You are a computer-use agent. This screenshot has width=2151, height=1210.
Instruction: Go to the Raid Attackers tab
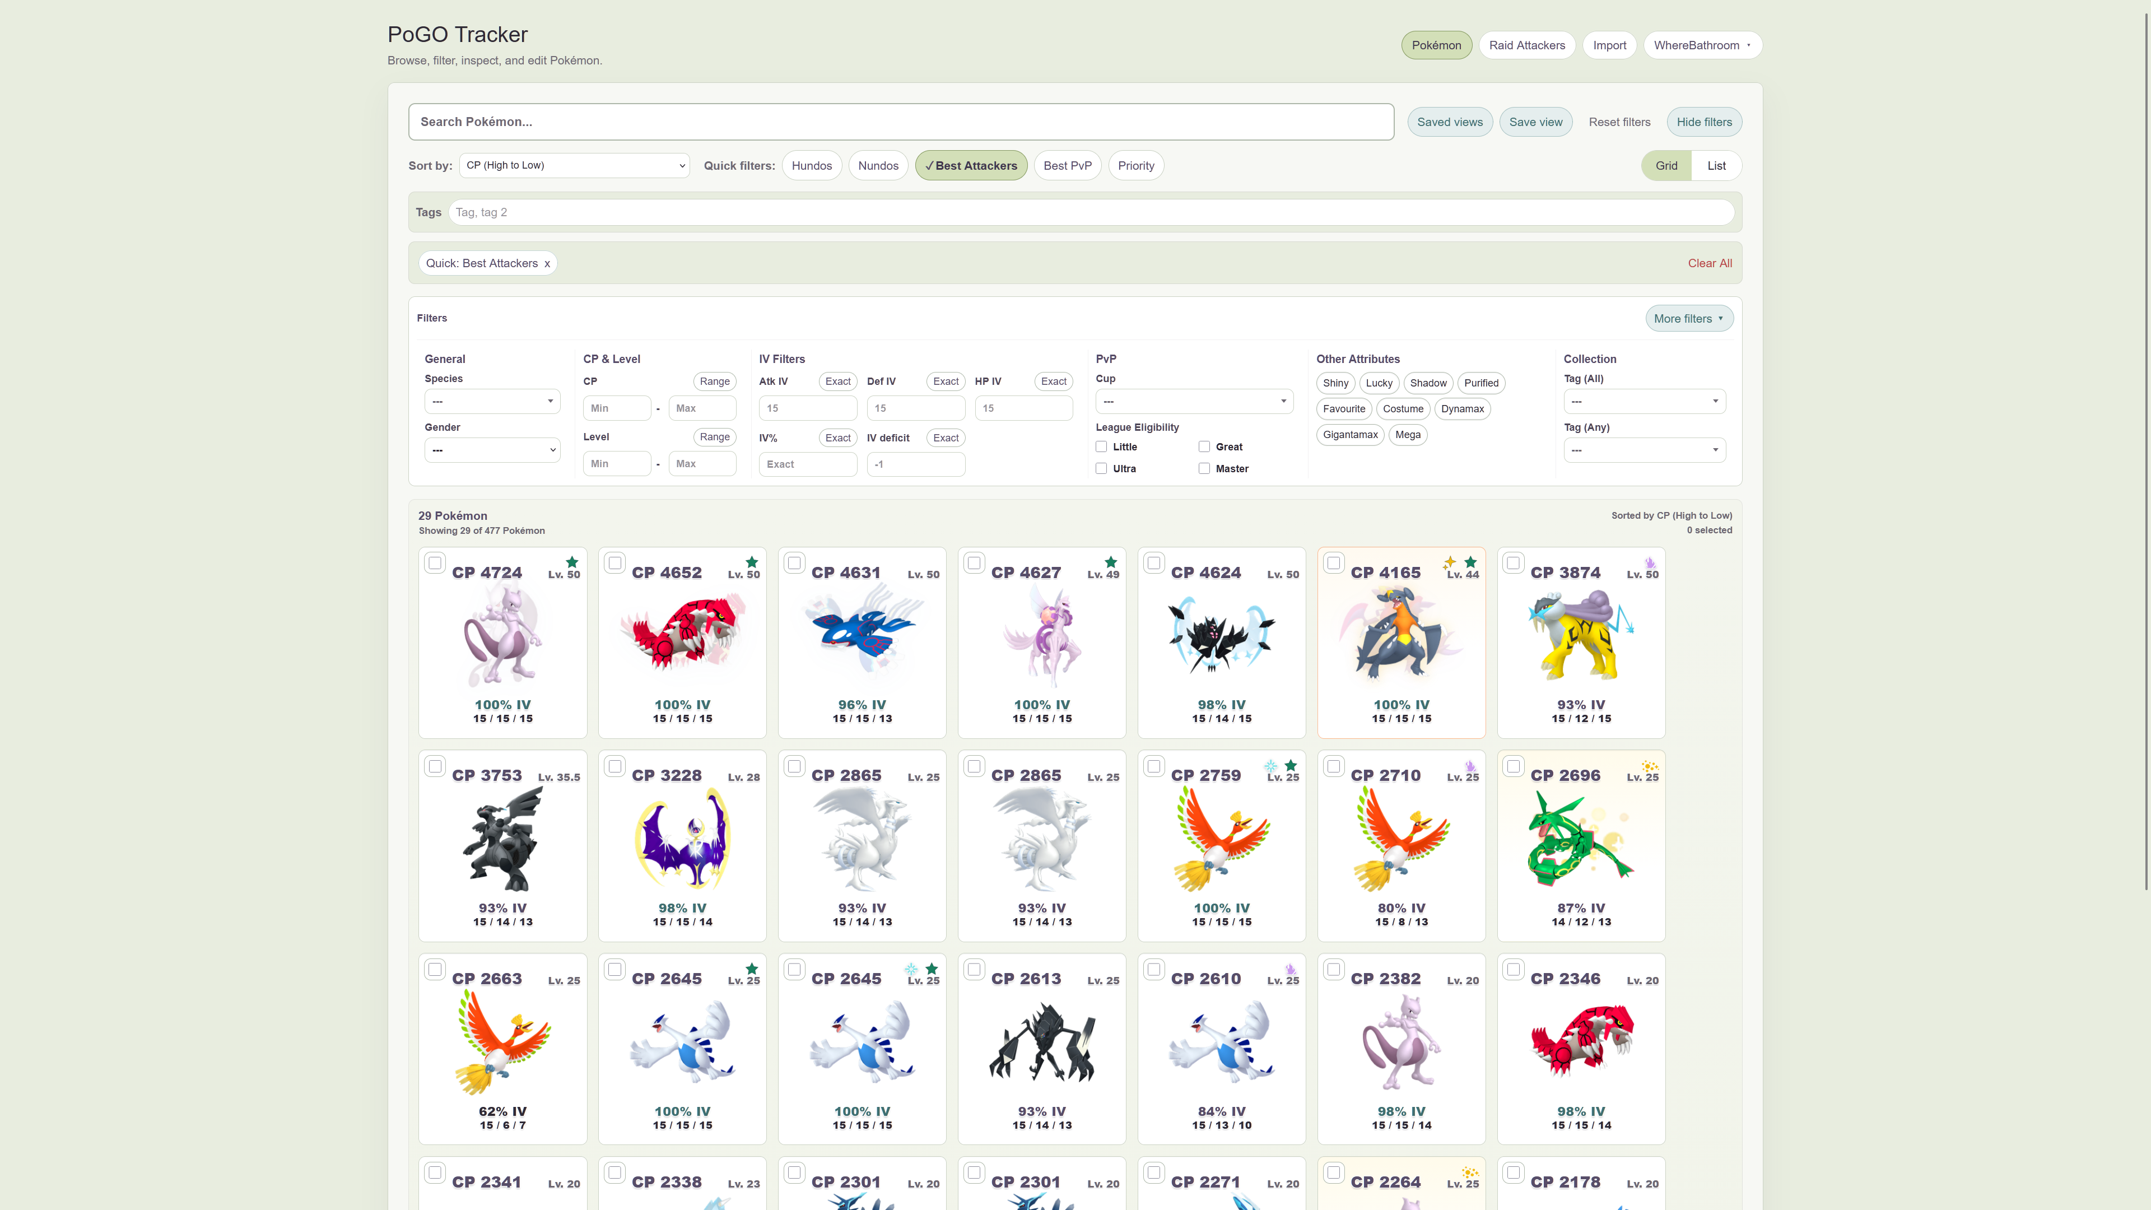point(1526,45)
